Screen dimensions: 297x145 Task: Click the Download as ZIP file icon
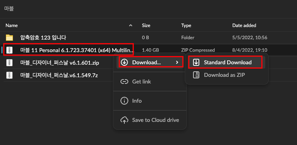[x=196, y=75]
